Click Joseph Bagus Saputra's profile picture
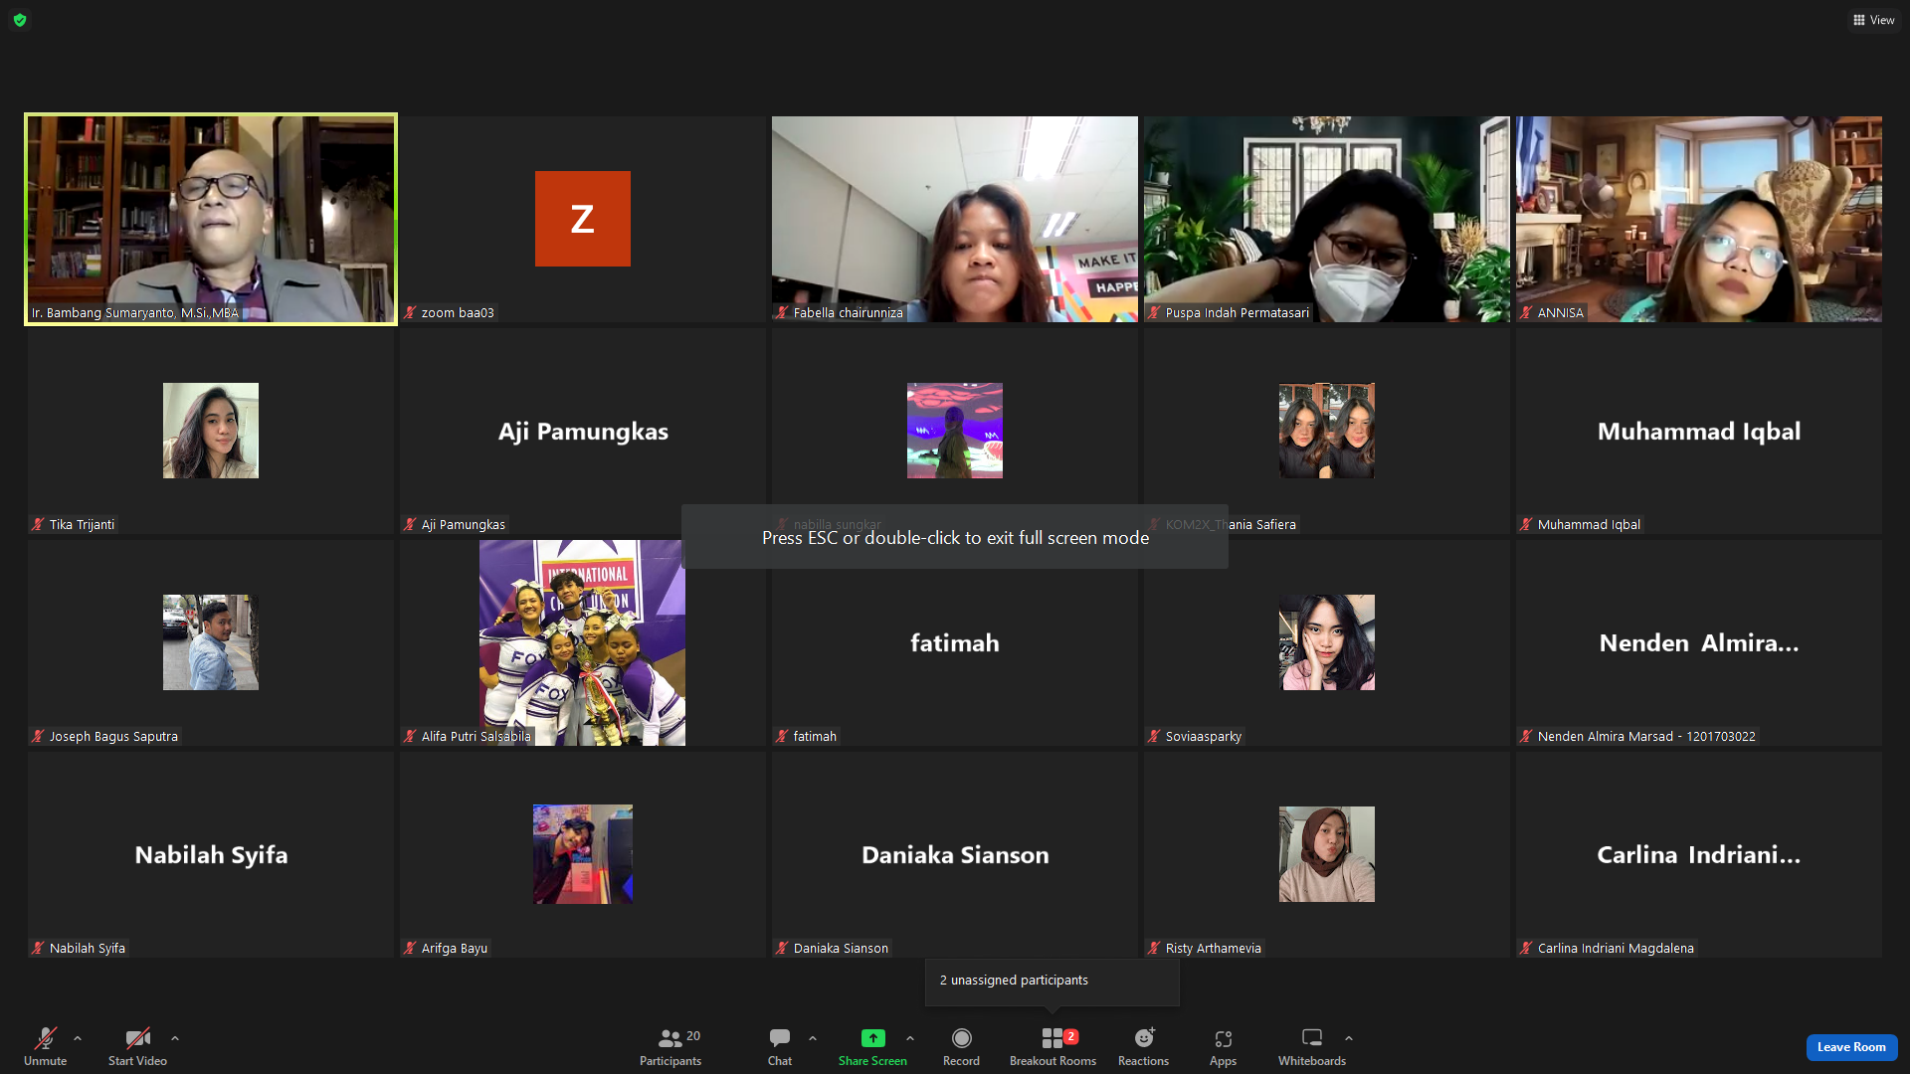1910x1074 pixels. [x=211, y=642]
